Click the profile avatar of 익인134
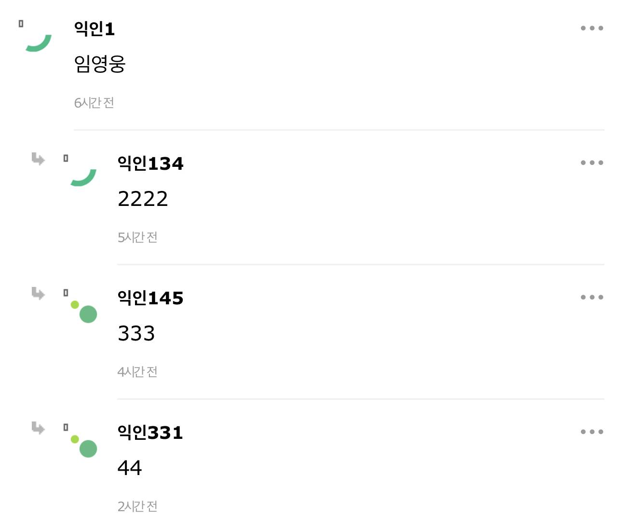This screenshot has width=619, height=530. (x=83, y=176)
